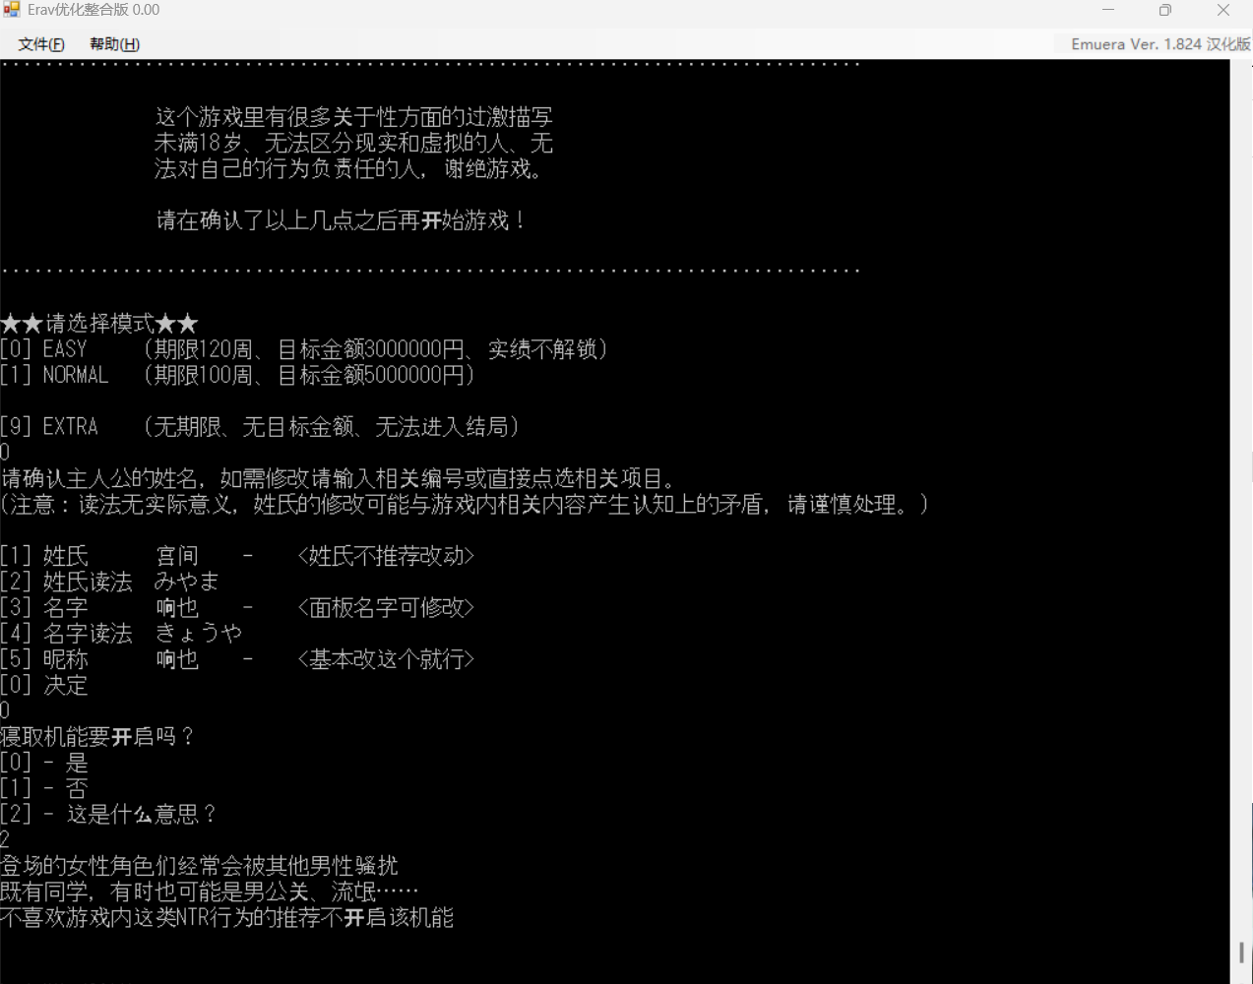Select [2] - 这是什么意思？ option
This screenshot has height=984, width=1253.
coord(108,814)
